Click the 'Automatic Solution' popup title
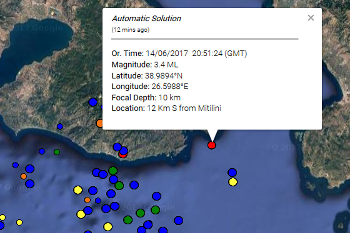 [146, 19]
